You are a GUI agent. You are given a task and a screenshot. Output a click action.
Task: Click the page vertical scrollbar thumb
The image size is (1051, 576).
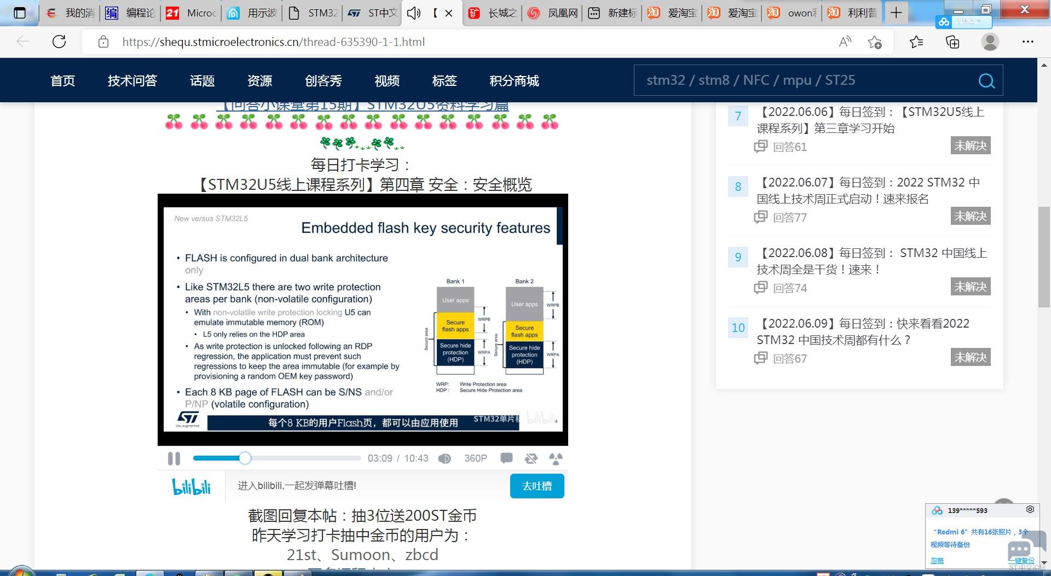(x=1044, y=257)
